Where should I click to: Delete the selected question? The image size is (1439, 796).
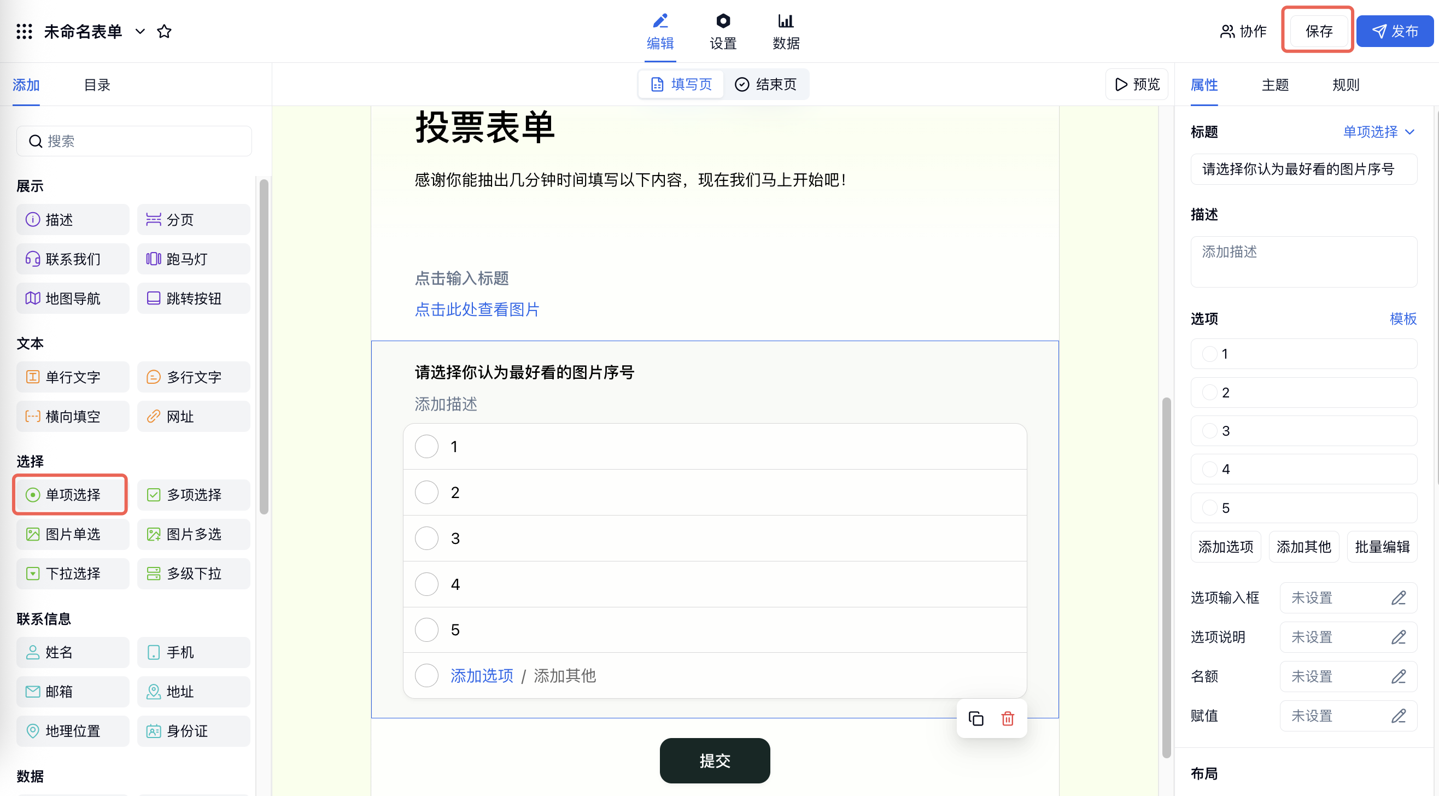[1008, 718]
